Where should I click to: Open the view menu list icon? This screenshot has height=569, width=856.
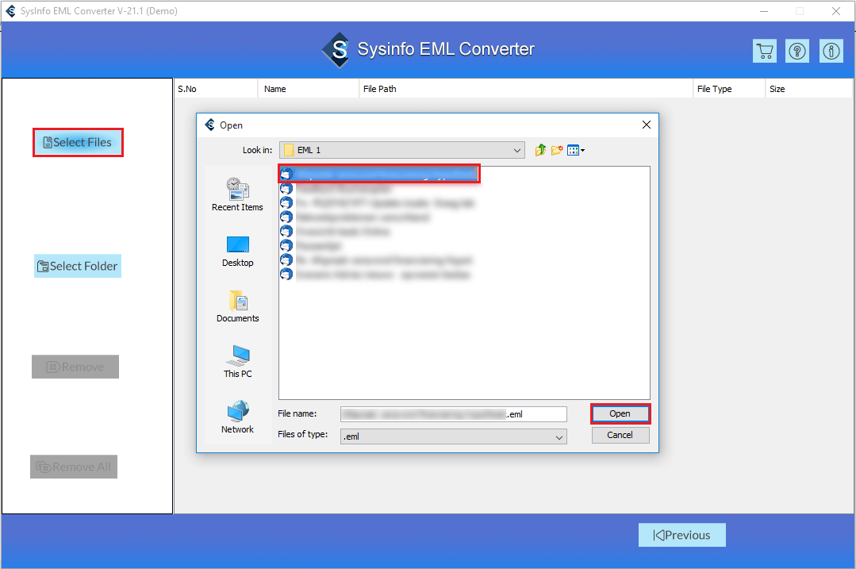point(575,150)
